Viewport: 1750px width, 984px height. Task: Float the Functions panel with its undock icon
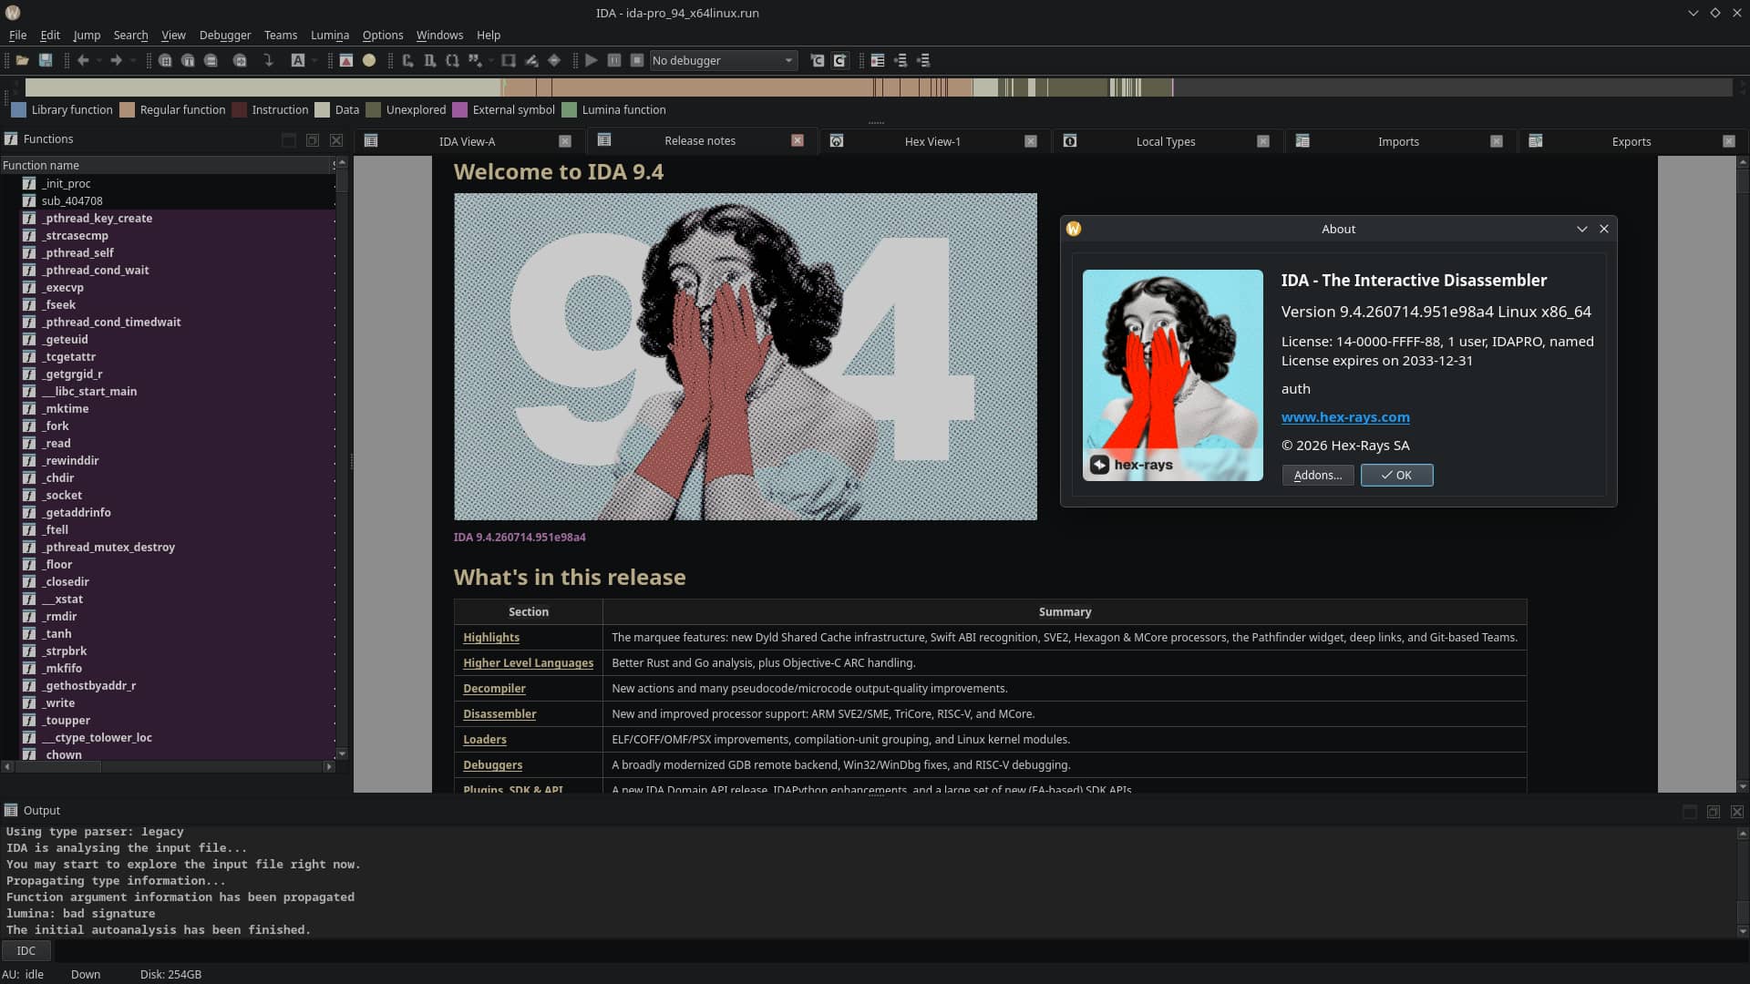(x=313, y=139)
